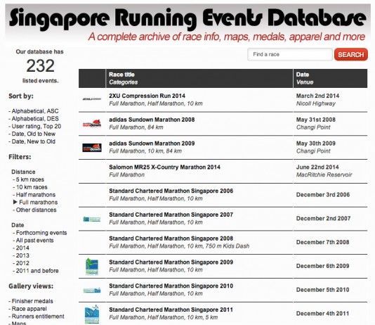Click the December 7th 2008 date
This screenshot has width=375, height=325.
pos(322,242)
